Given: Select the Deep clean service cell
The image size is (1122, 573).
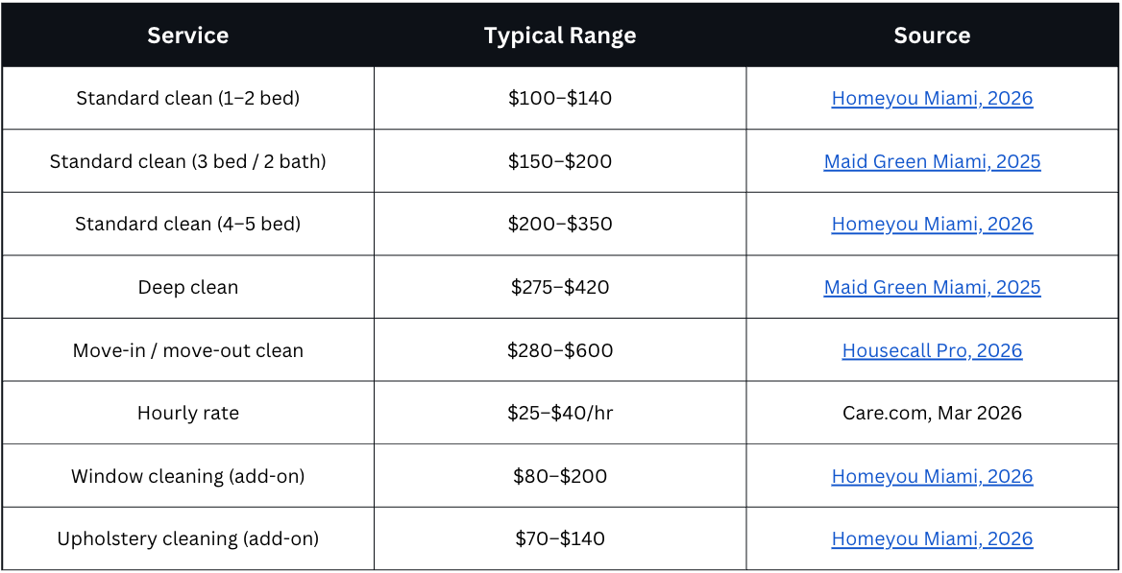Looking at the screenshot, I should 188,287.
